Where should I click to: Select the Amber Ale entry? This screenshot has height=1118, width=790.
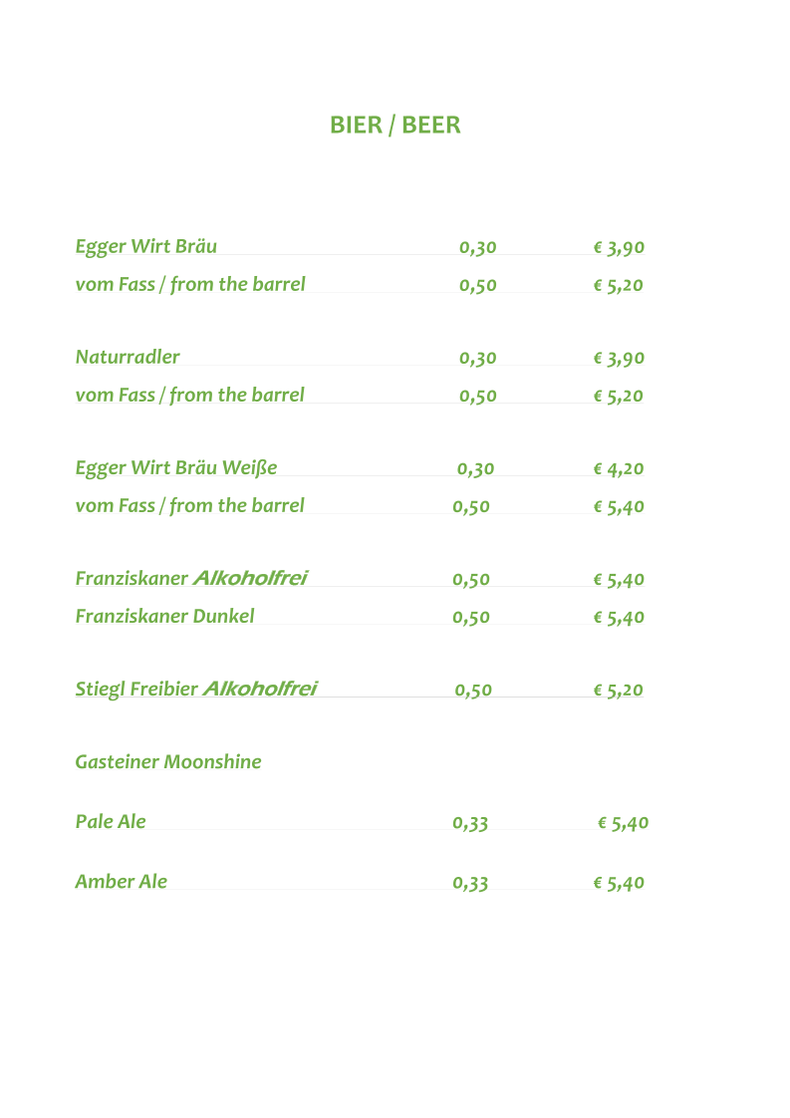tap(122, 881)
